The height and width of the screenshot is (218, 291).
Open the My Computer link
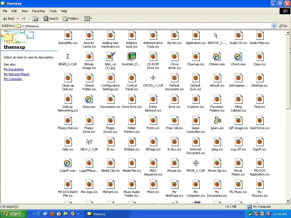pos(13,79)
